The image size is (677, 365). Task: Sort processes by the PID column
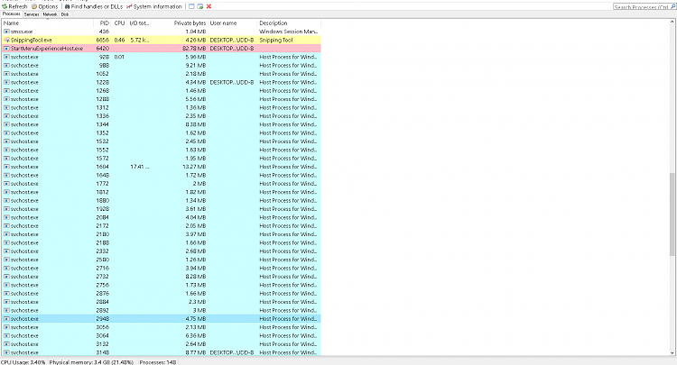point(105,23)
